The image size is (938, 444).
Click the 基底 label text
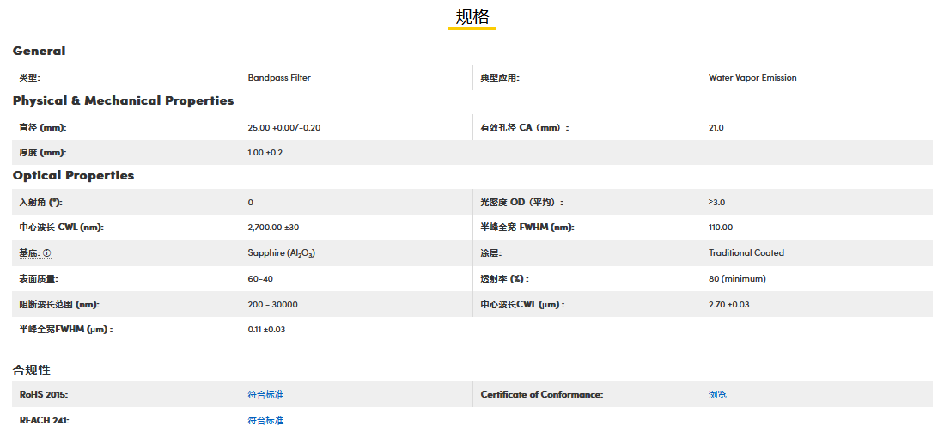click(x=29, y=253)
